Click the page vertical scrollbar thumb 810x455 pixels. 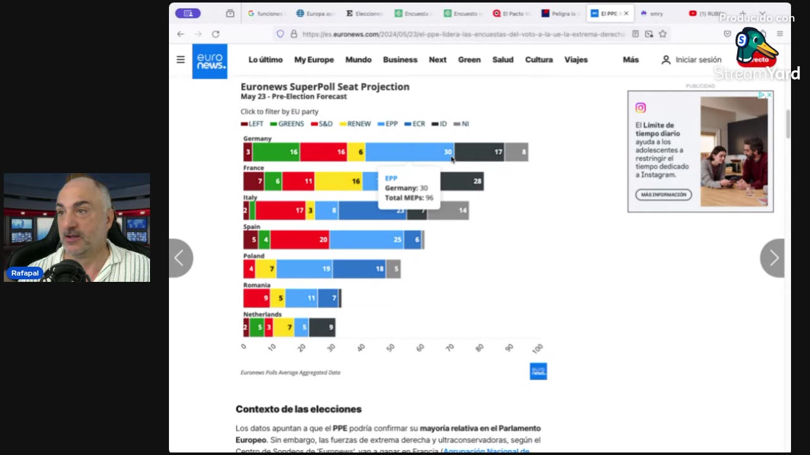[x=788, y=123]
